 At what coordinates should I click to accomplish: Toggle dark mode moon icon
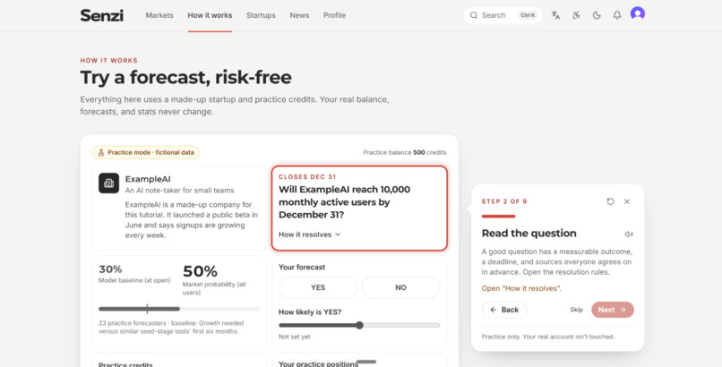pos(597,15)
